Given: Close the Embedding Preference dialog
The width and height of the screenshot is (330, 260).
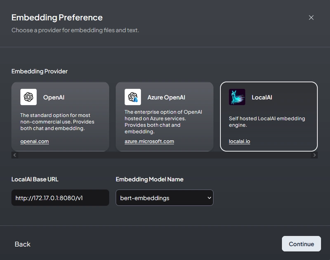Looking at the screenshot, I should 311,17.
